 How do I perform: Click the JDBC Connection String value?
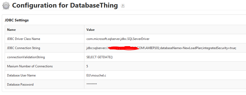pyautogui.click(x=161, y=48)
